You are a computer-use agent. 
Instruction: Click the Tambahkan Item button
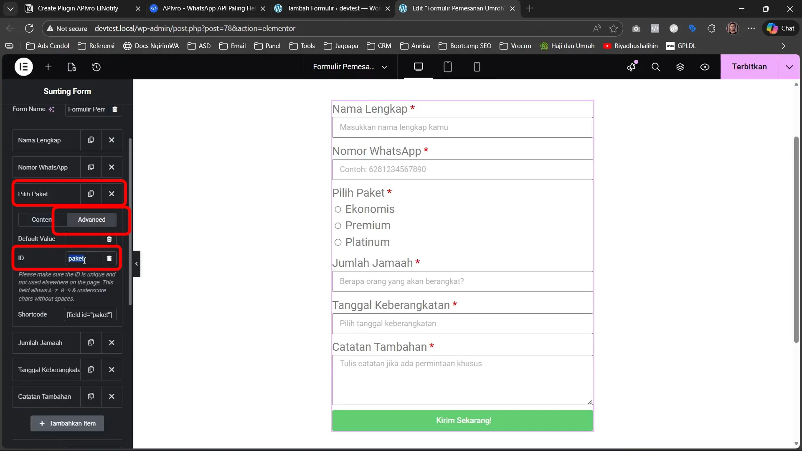(67, 423)
